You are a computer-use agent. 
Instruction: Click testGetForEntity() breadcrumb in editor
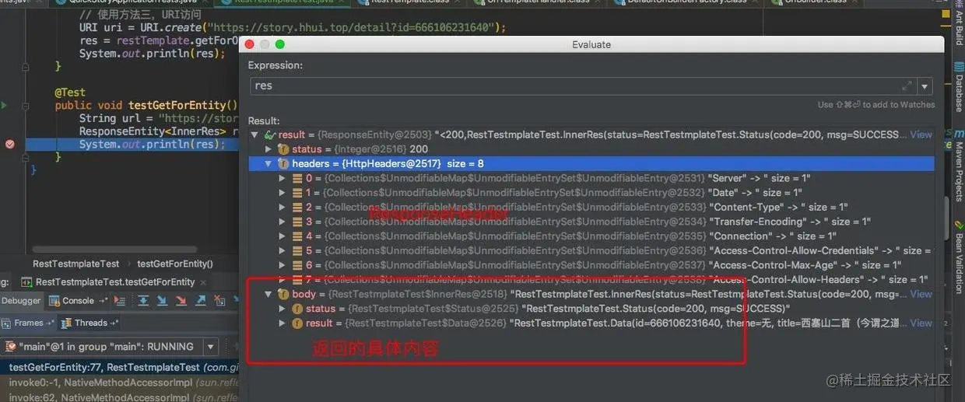click(x=175, y=264)
